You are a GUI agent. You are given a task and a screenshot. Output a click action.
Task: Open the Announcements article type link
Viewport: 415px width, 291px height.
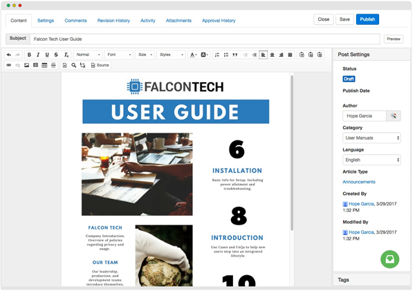coord(359,182)
